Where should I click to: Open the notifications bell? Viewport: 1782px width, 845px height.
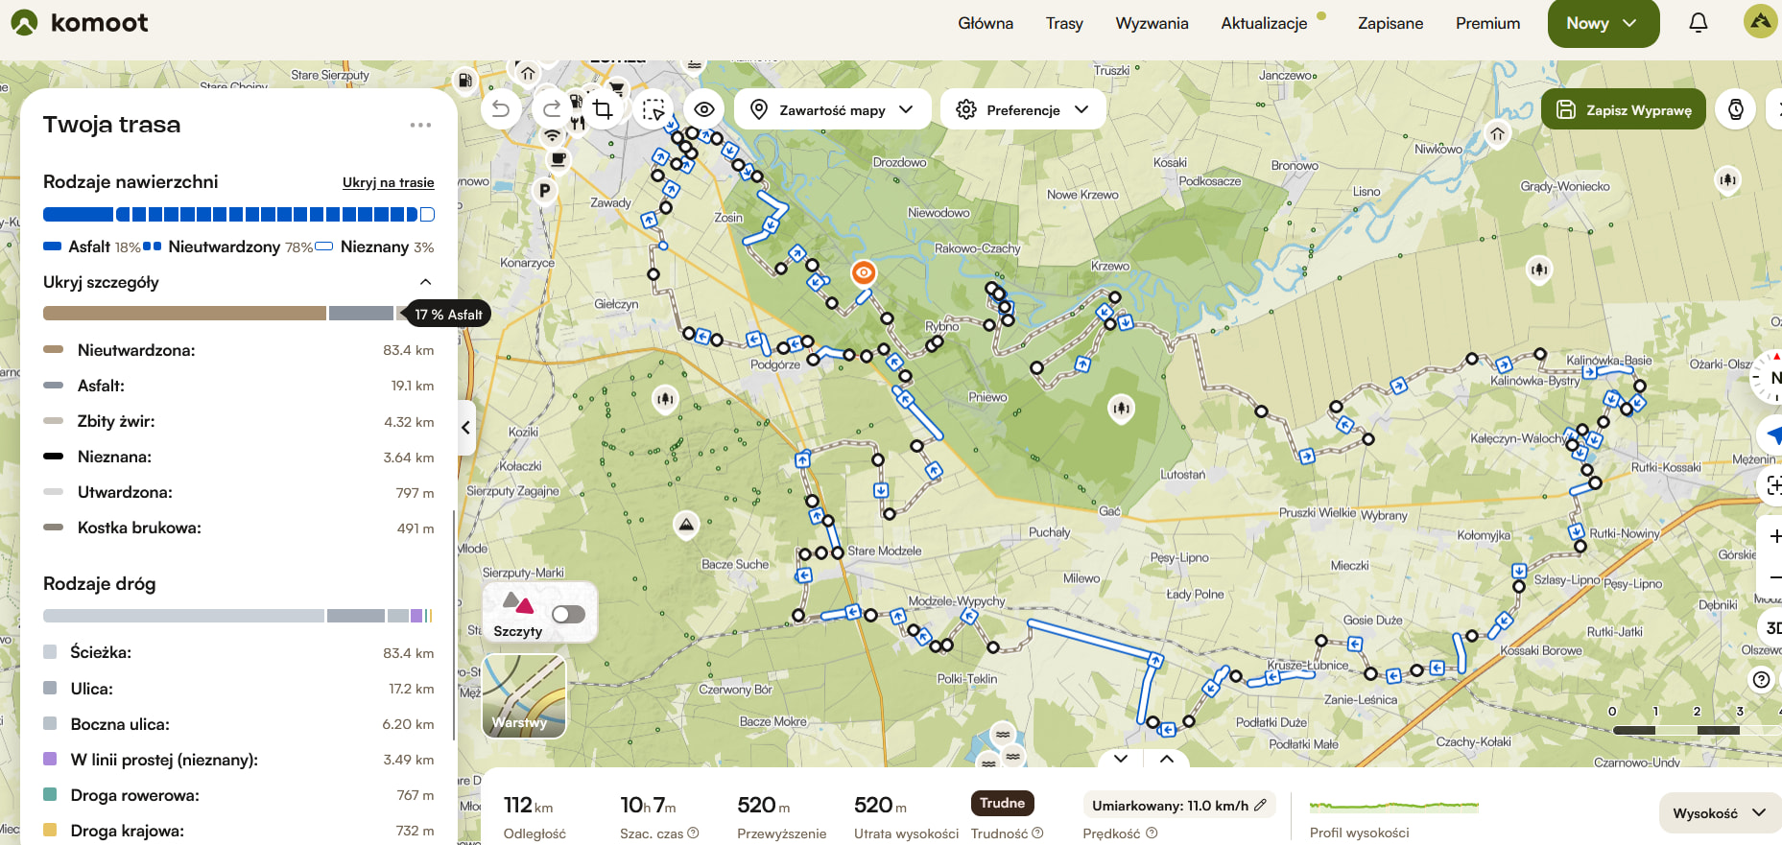click(x=1698, y=23)
